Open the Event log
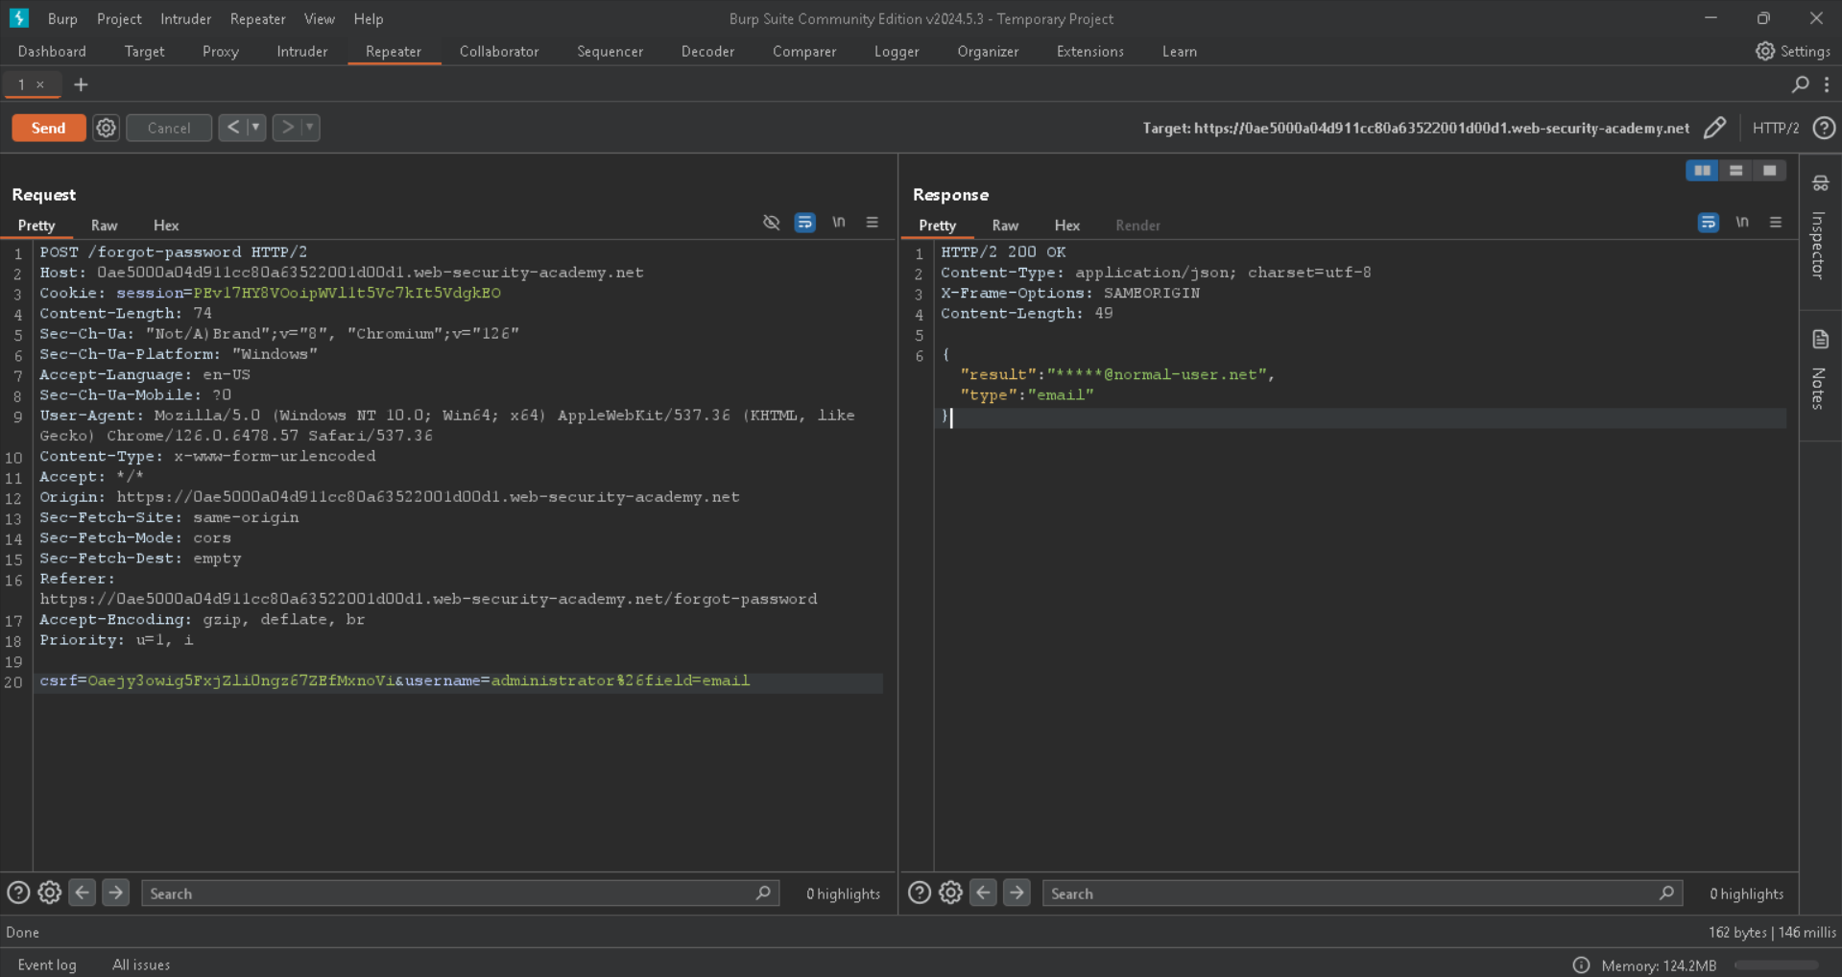The height and width of the screenshot is (977, 1842). [47, 965]
